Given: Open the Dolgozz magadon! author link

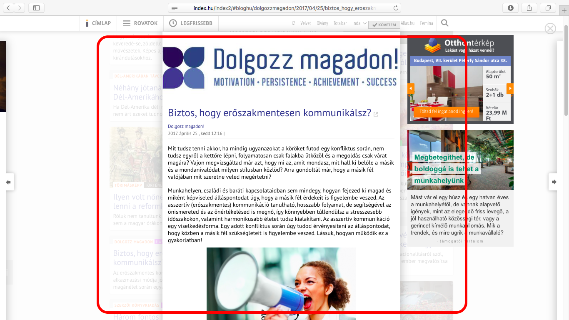Looking at the screenshot, I should click(186, 126).
